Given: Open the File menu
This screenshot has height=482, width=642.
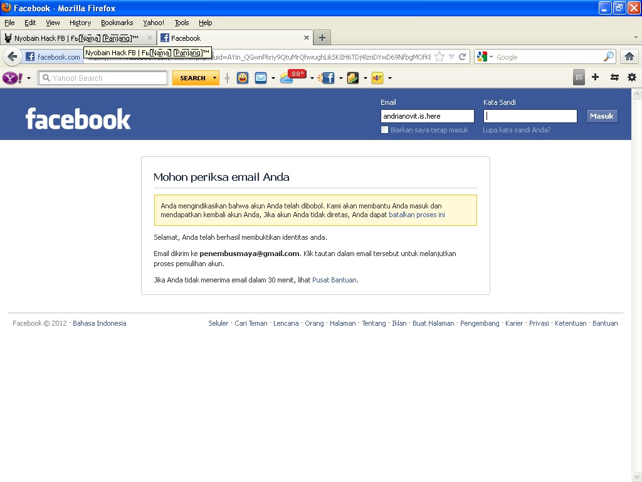Looking at the screenshot, I should coord(9,23).
